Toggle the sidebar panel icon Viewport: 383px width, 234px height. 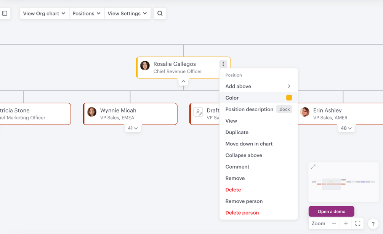tap(5, 13)
